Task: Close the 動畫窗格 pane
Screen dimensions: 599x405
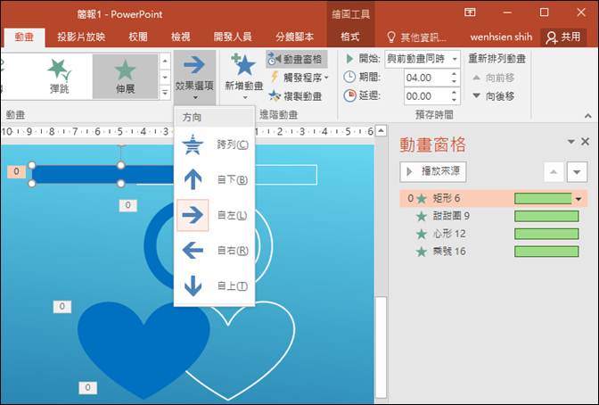Action: (x=585, y=142)
